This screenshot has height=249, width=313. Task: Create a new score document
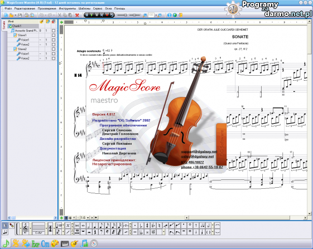[6, 15]
